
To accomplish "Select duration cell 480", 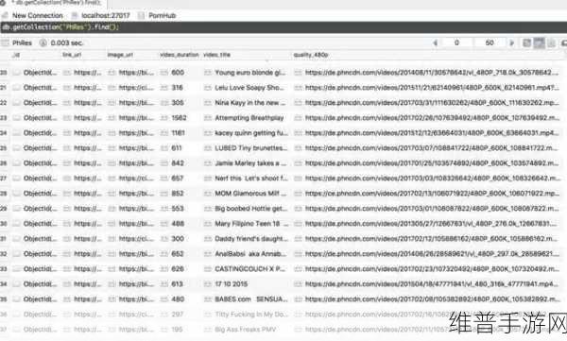I will pyautogui.click(x=178, y=299).
